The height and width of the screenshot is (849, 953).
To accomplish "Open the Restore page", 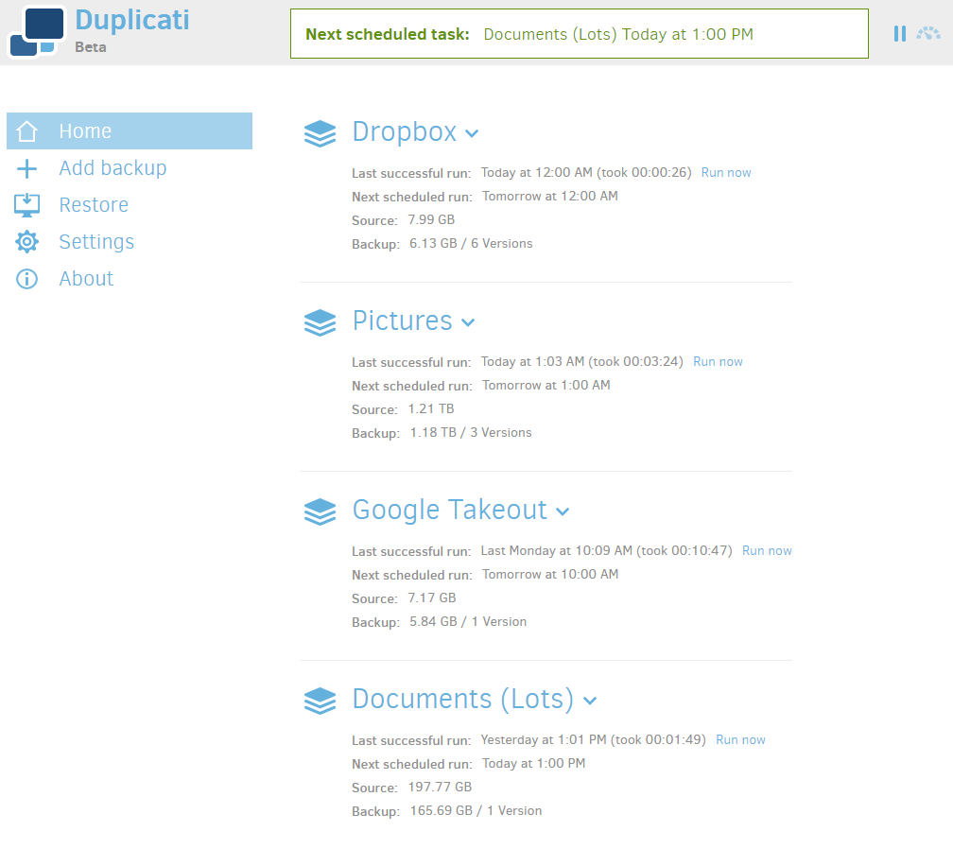I will (94, 205).
